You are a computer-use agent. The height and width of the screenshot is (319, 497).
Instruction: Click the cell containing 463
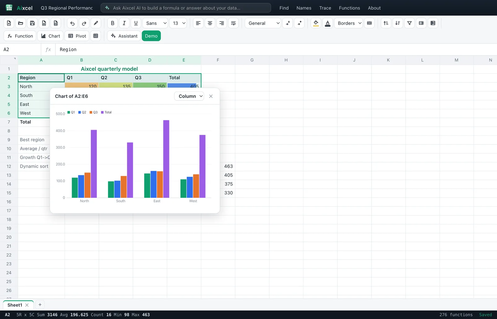pos(228,166)
